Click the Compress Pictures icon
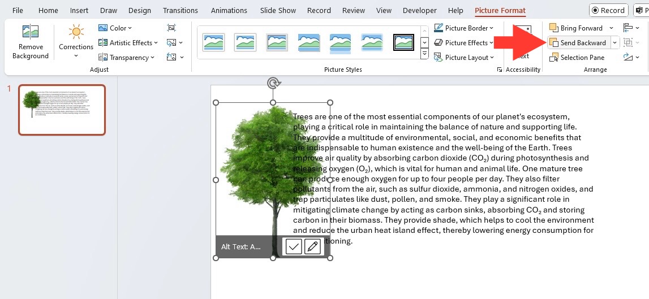The height and width of the screenshot is (299, 649). click(171, 28)
